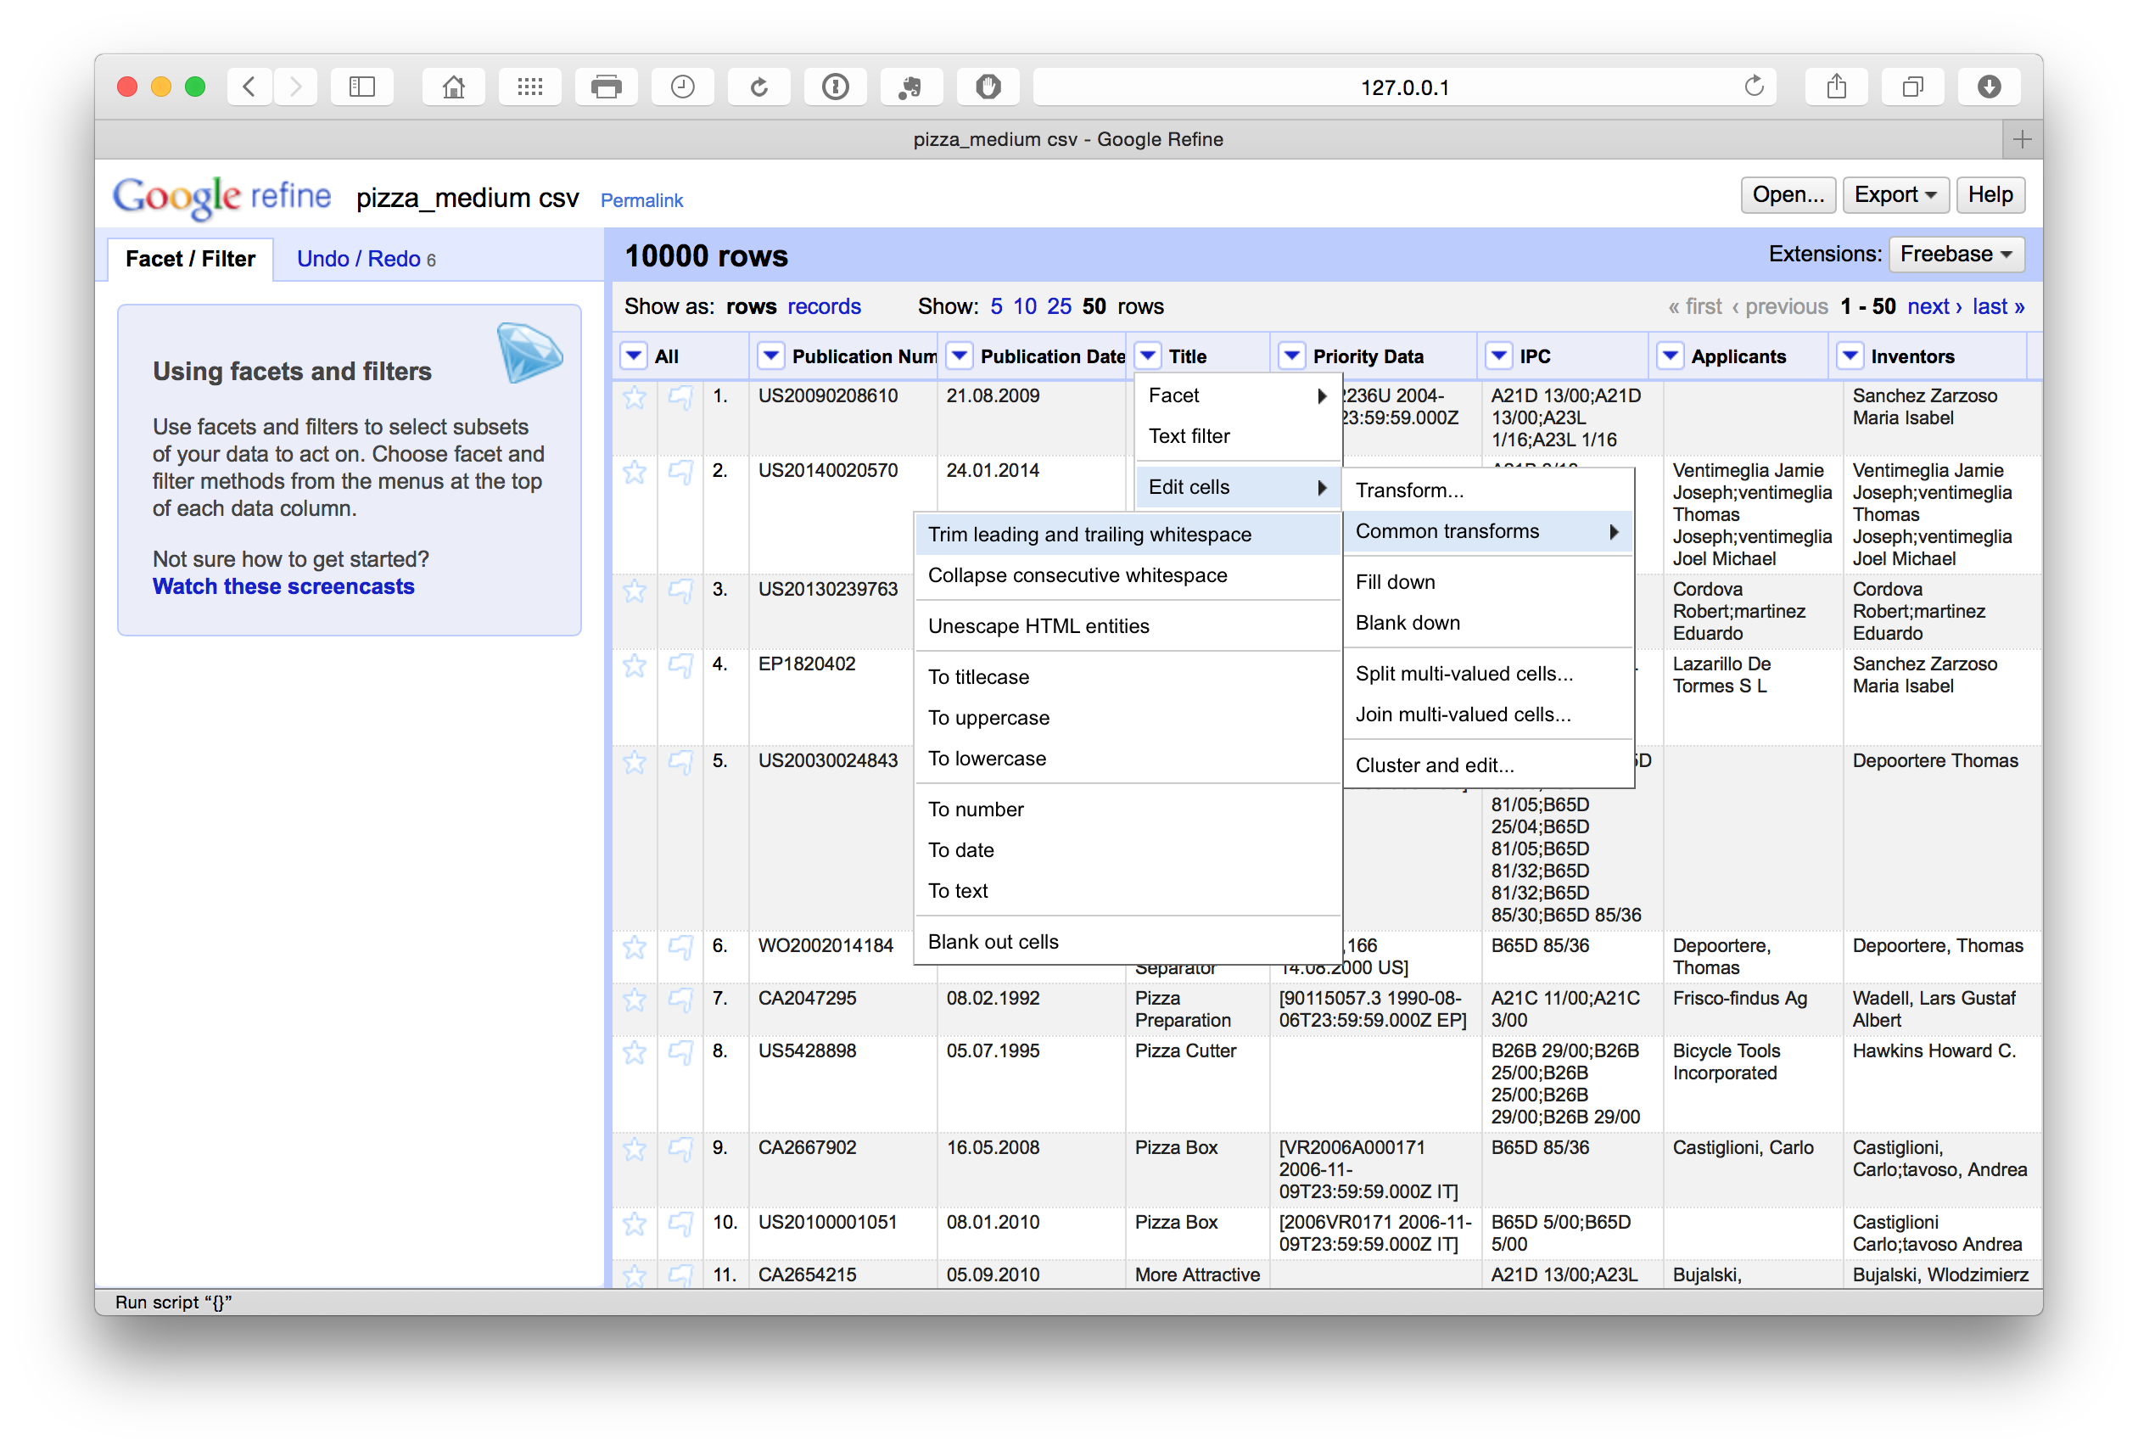Click the share icon in browser
The height and width of the screenshot is (1451, 2138).
(1835, 87)
